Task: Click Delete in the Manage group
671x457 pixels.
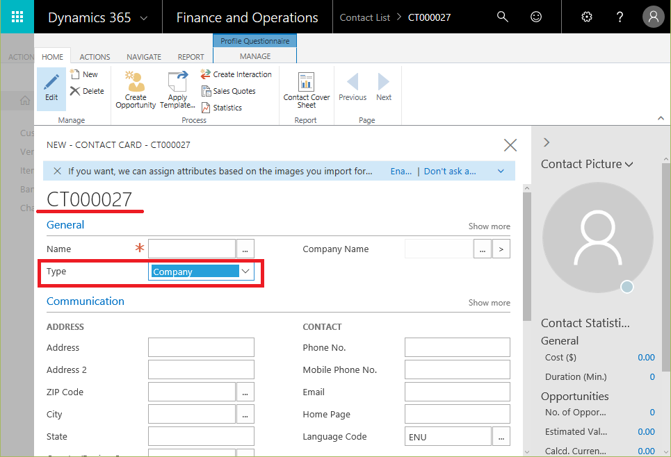Action: point(88,91)
